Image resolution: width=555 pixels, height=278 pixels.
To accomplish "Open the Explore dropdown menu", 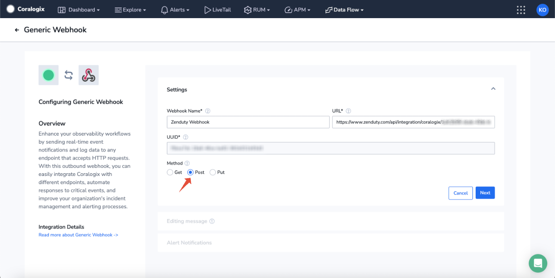I will click(x=130, y=10).
